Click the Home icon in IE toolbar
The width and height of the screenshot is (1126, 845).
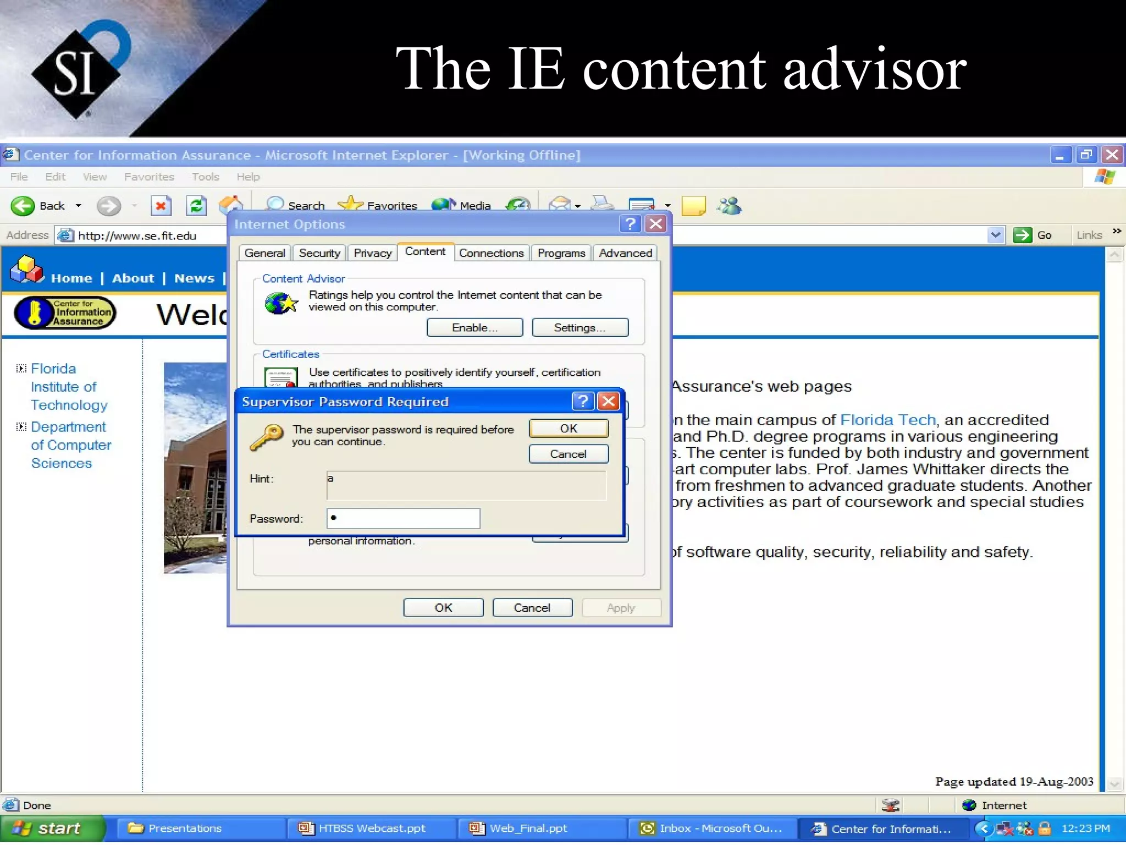click(x=230, y=204)
